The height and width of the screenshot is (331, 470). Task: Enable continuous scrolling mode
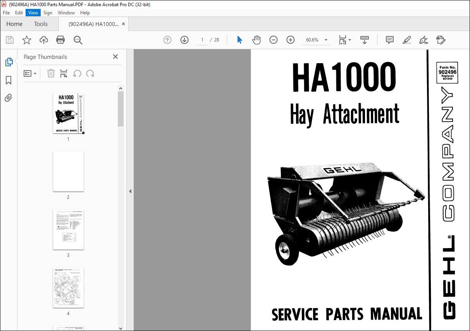(x=364, y=40)
